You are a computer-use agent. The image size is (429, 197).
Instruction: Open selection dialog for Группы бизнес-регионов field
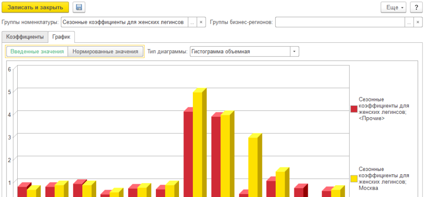tap(409, 22)
